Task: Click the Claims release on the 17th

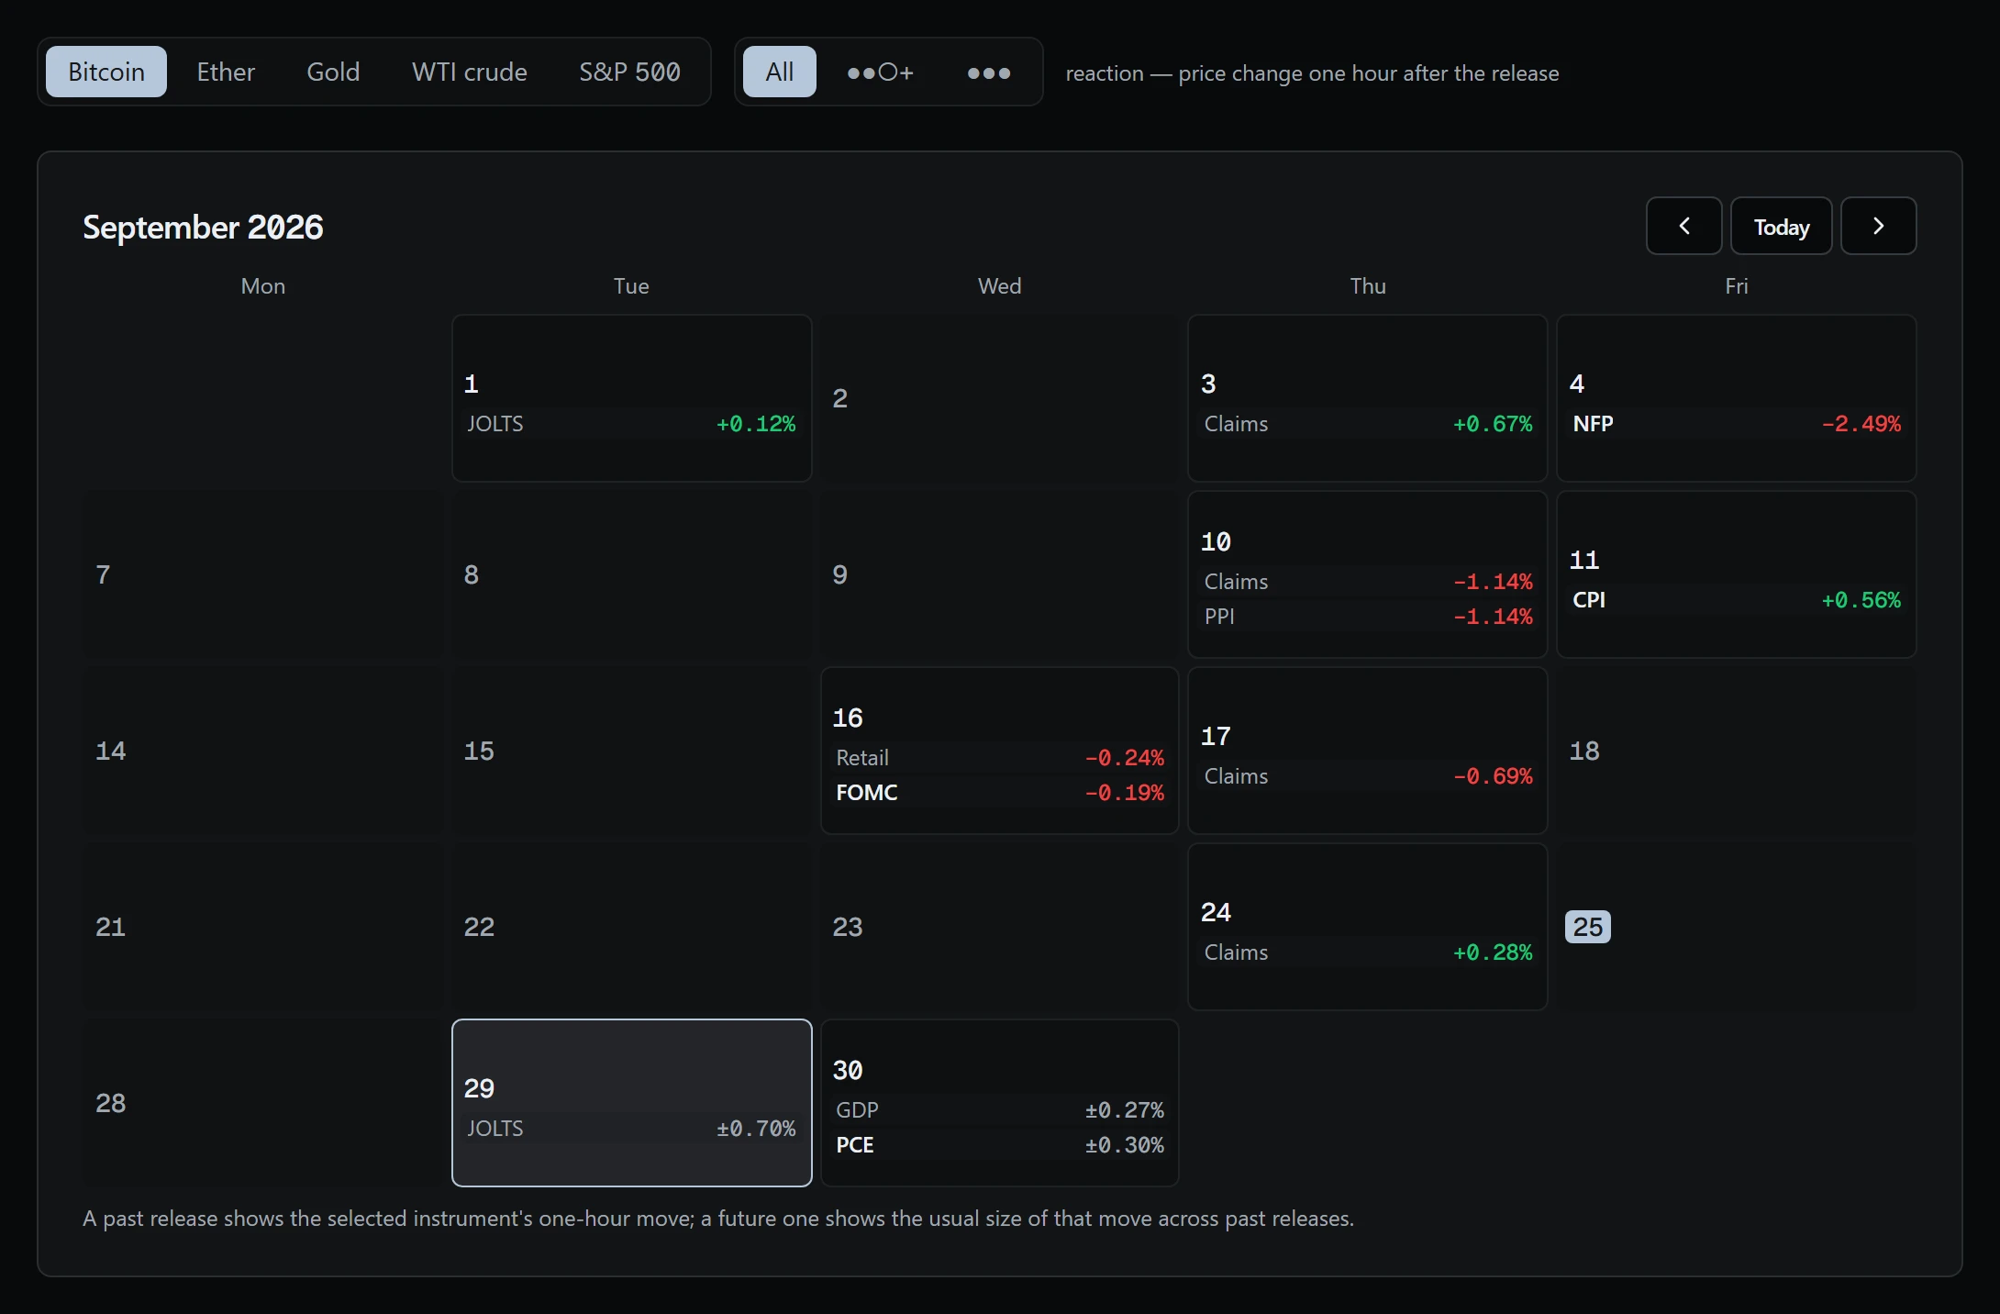Action: coord(1368,776)
